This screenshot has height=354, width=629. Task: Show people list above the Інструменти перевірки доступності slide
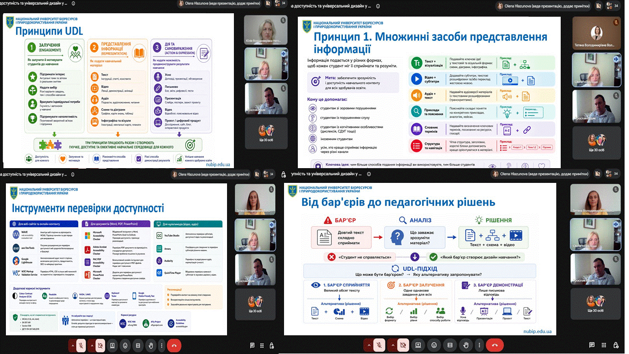[x=269, y=174]
